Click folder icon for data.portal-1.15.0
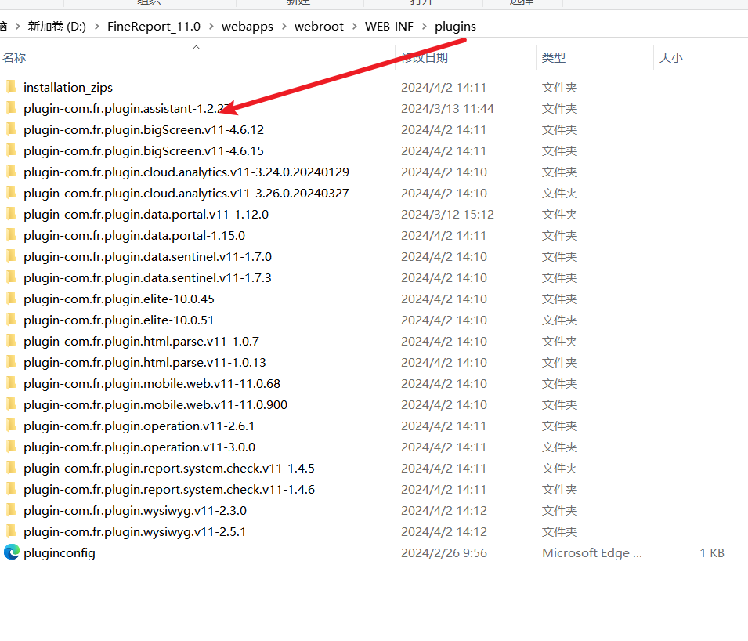 click(11, 235)
